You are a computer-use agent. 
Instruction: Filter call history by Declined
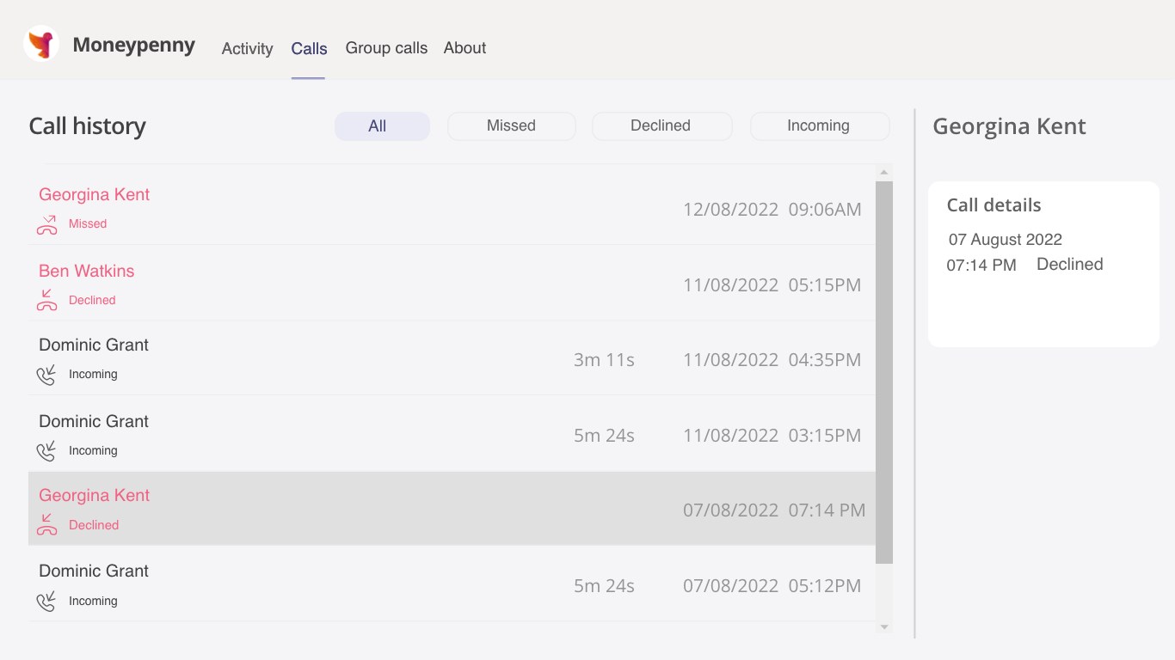point(661,126)
